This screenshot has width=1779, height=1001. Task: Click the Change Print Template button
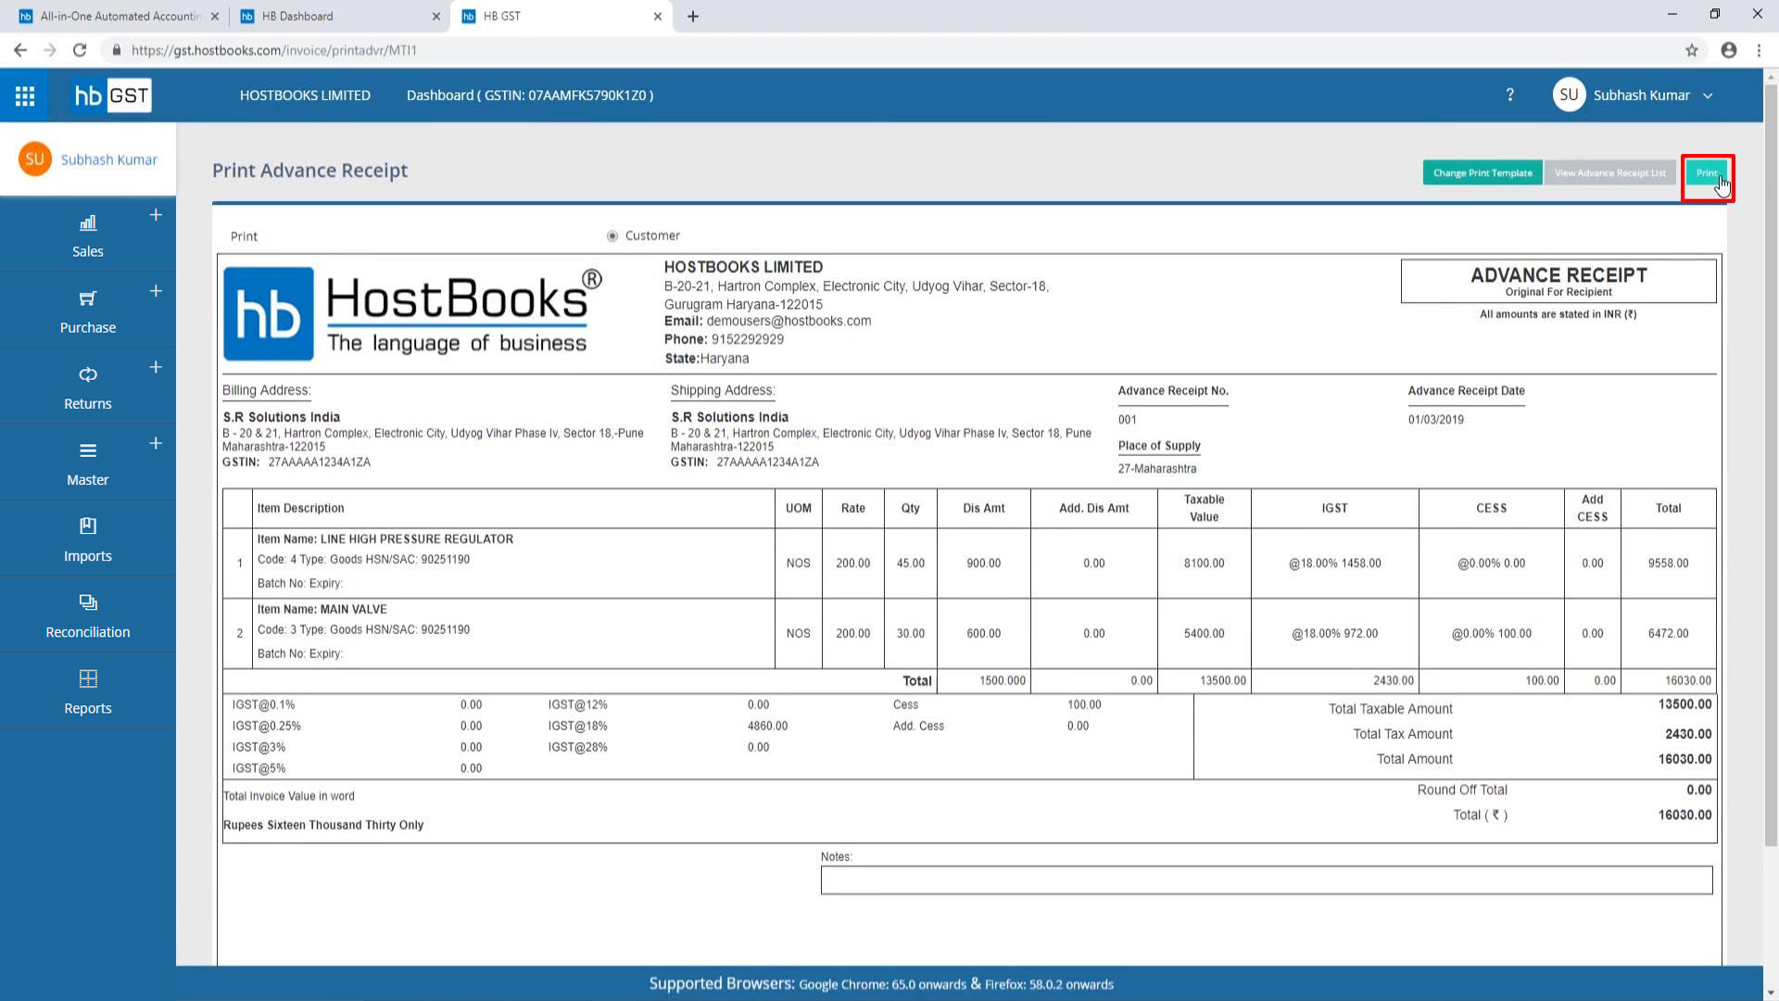pyautogui.click(x=1482, y=173)
